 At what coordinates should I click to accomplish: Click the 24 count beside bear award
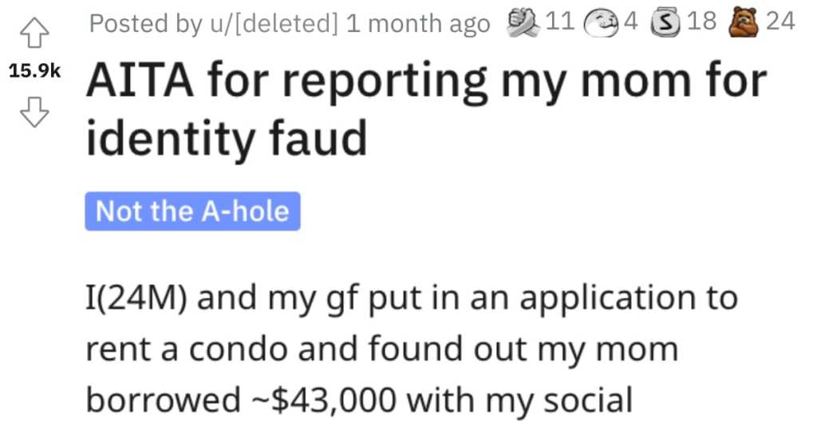point(780,22)
